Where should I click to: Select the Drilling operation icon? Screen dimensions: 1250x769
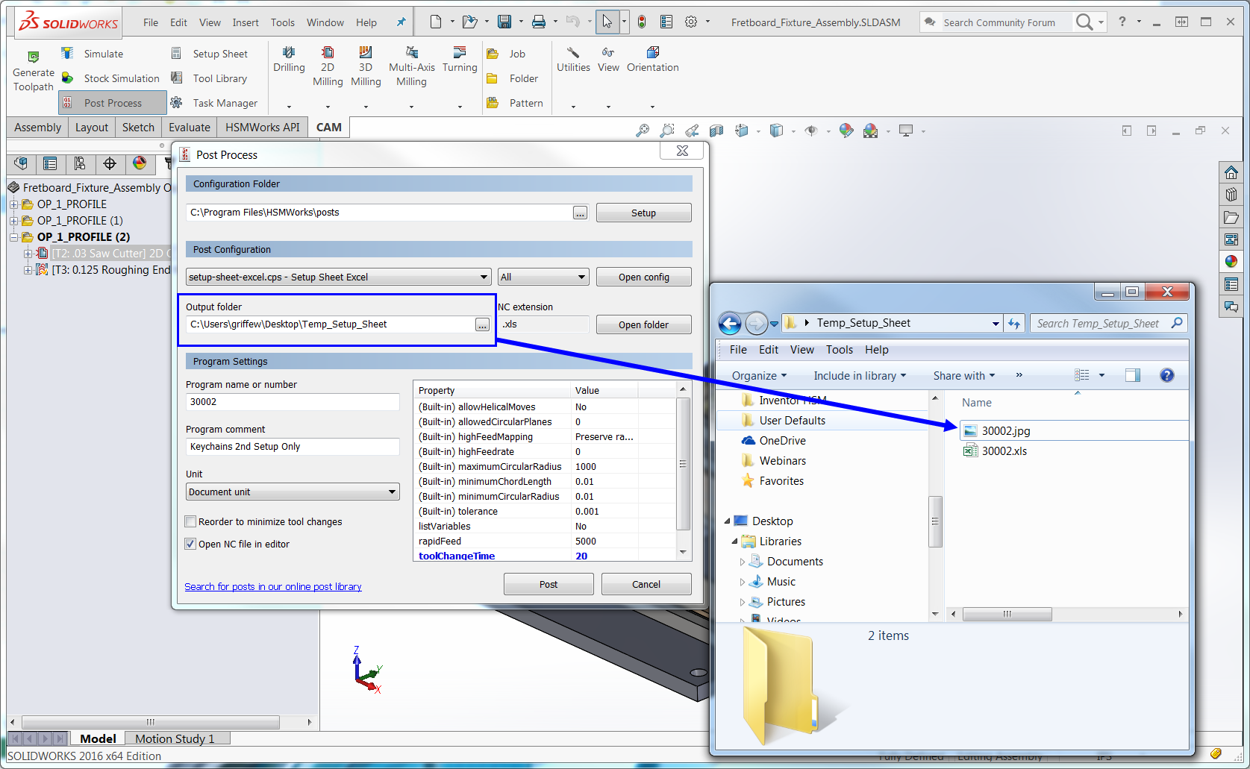point(289,52)
